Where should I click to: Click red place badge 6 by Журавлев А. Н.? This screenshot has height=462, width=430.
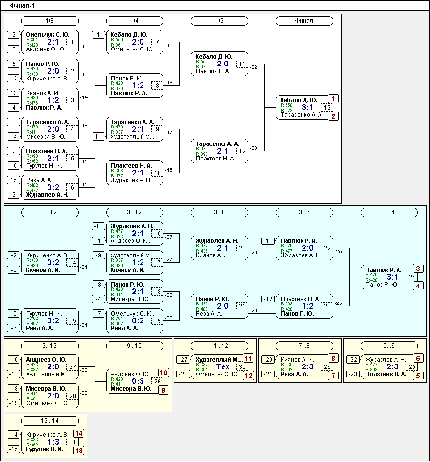pyautogui.click(x=418, y=358)
